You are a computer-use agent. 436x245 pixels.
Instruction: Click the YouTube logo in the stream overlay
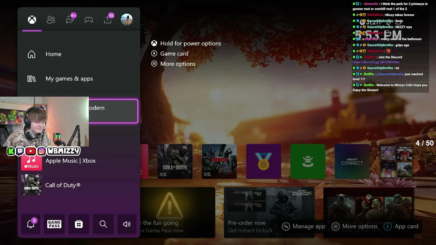pos(31,151)
